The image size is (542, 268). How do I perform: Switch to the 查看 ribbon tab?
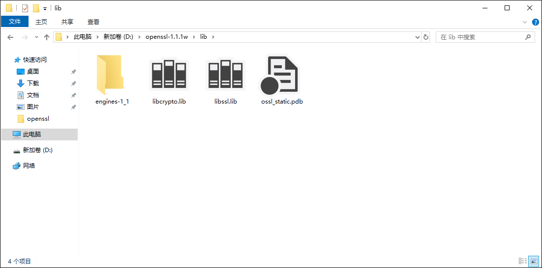coord(93,22)
